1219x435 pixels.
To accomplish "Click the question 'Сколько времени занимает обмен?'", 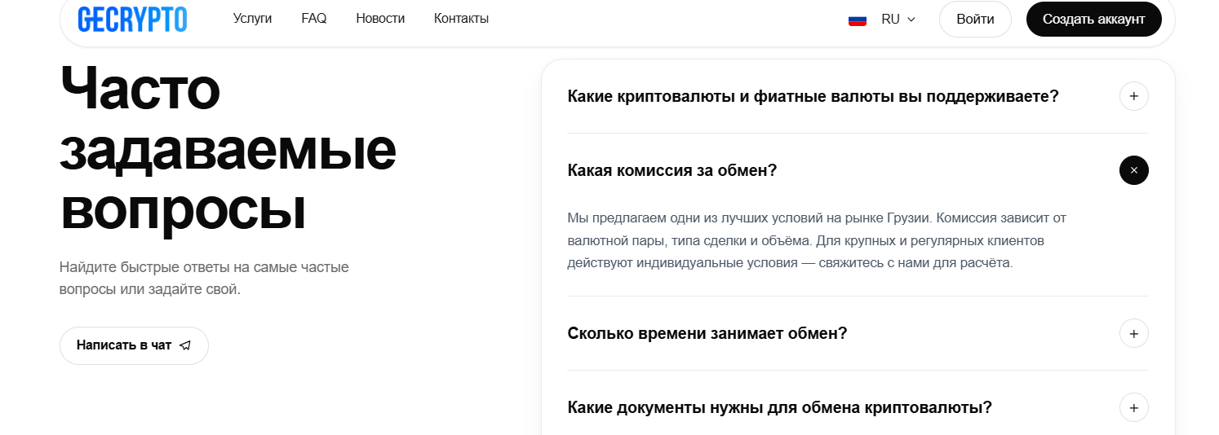I will 707,333.
